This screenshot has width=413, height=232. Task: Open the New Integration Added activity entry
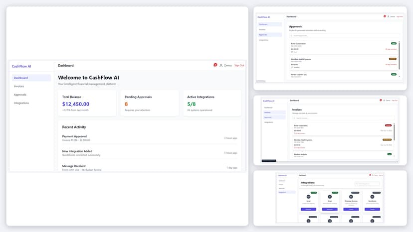click(150, 153)
